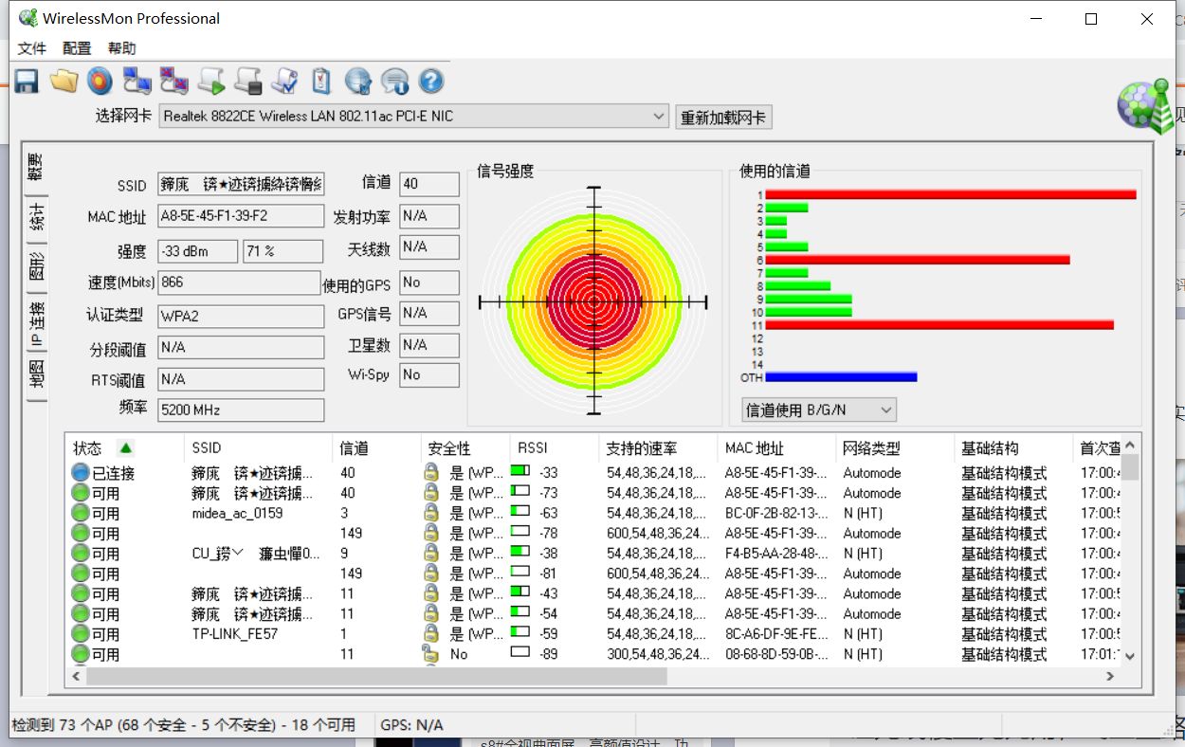1185x747 pixels.
Task: Switch to the 图形 side tab
Action: [35, 266]
